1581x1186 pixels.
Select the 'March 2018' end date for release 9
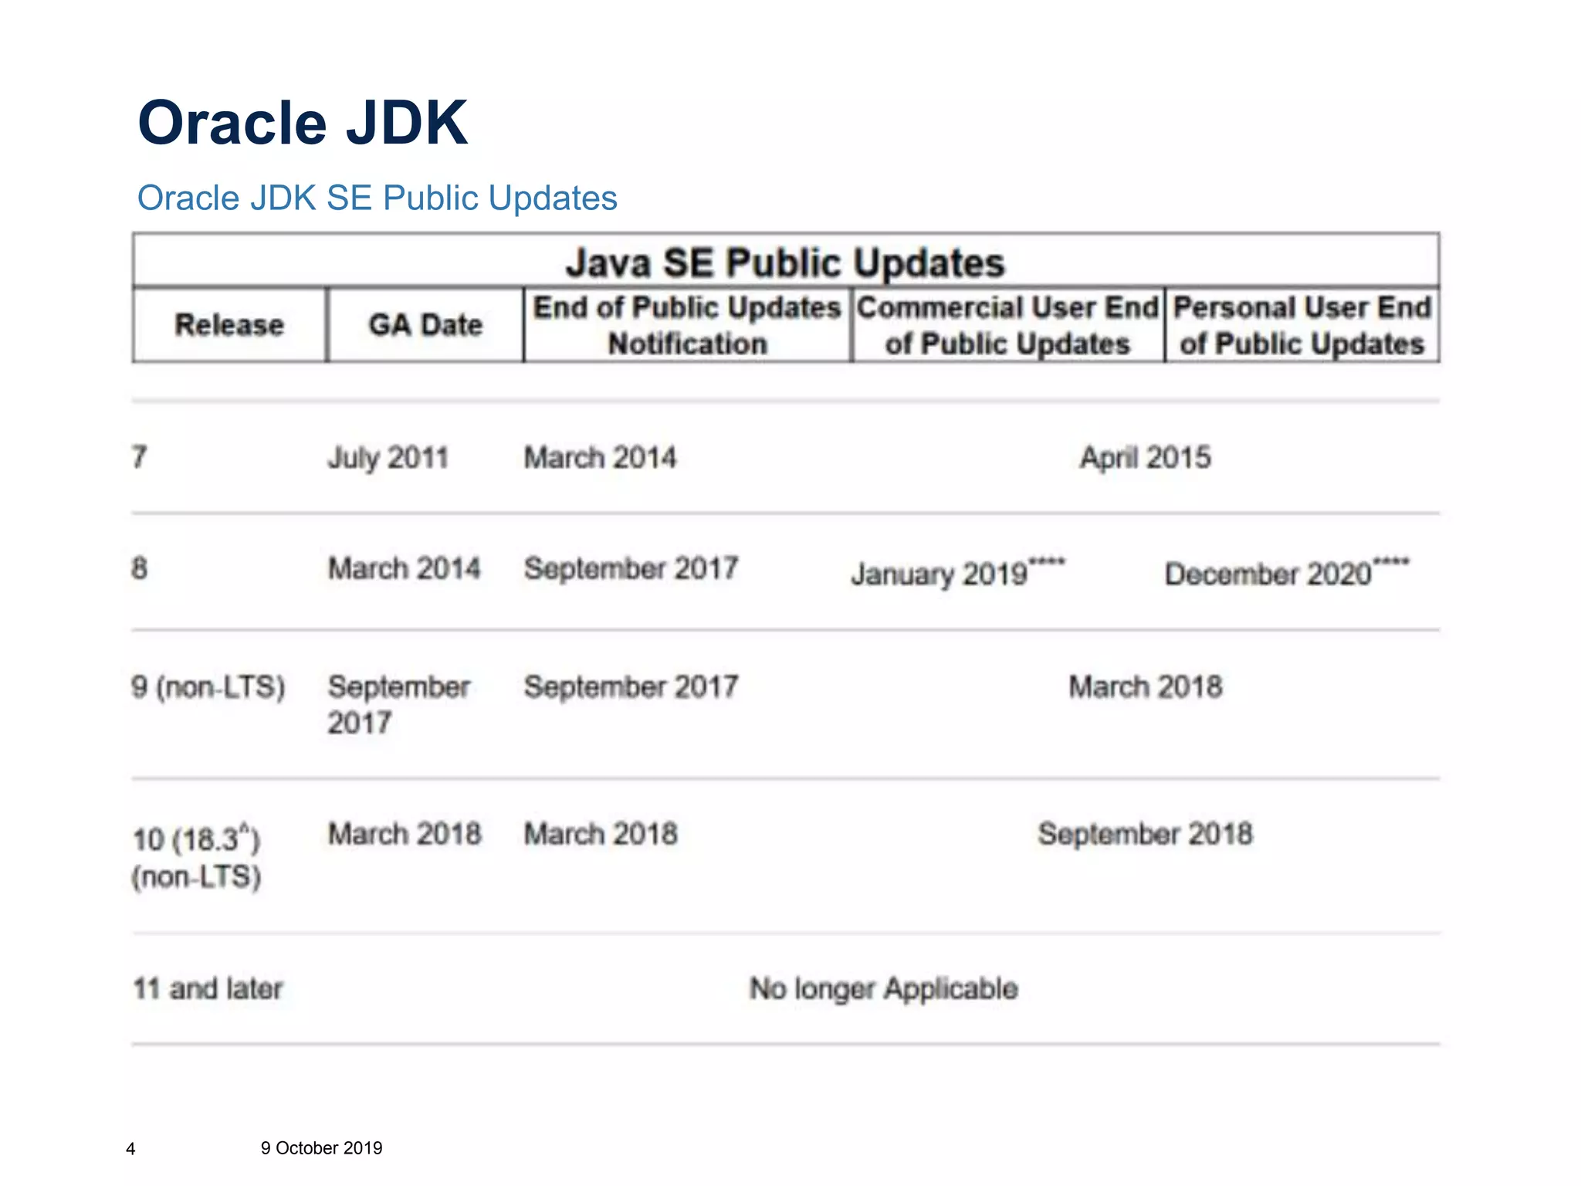coord(1146,686)
